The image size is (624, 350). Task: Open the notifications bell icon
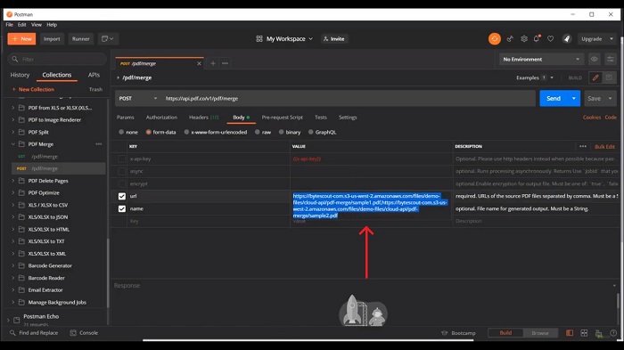(x=537, y=39)
